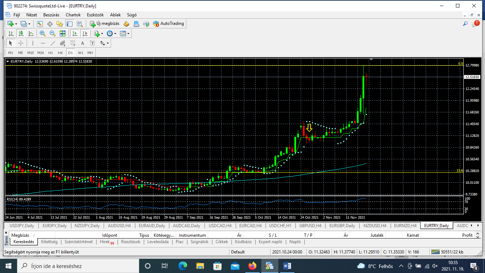Click the Új megbízás button
485x273 pixels.
pos(104,24)
